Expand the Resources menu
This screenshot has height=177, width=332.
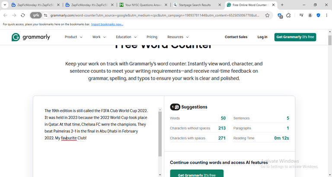[x=178, y=37]
